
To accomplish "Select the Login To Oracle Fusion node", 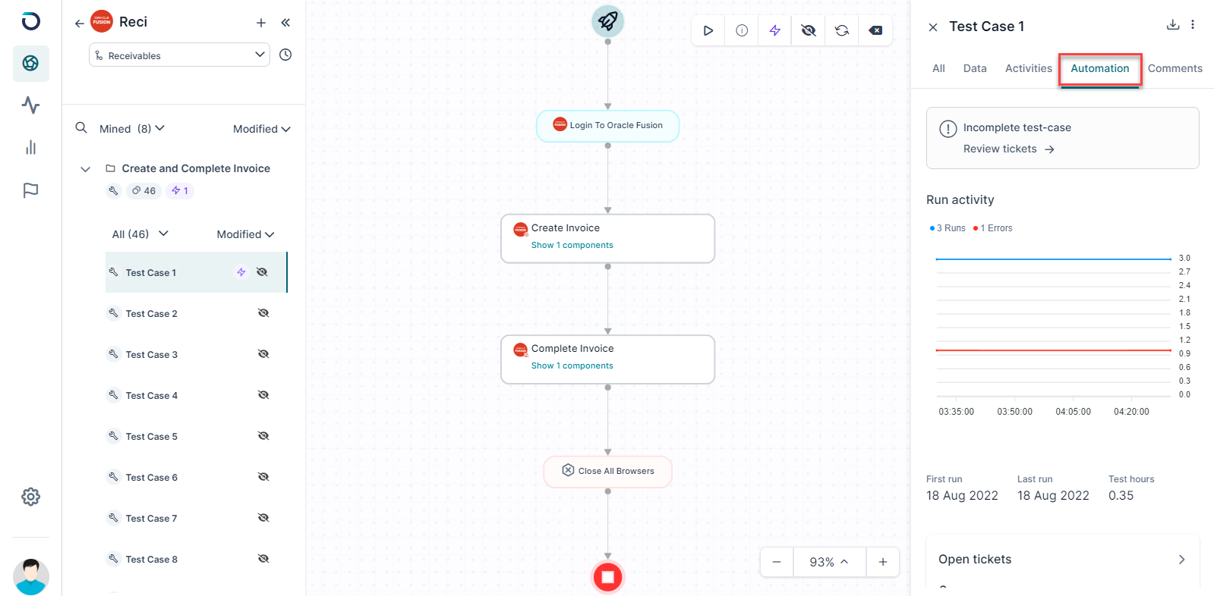I will 607,126.
